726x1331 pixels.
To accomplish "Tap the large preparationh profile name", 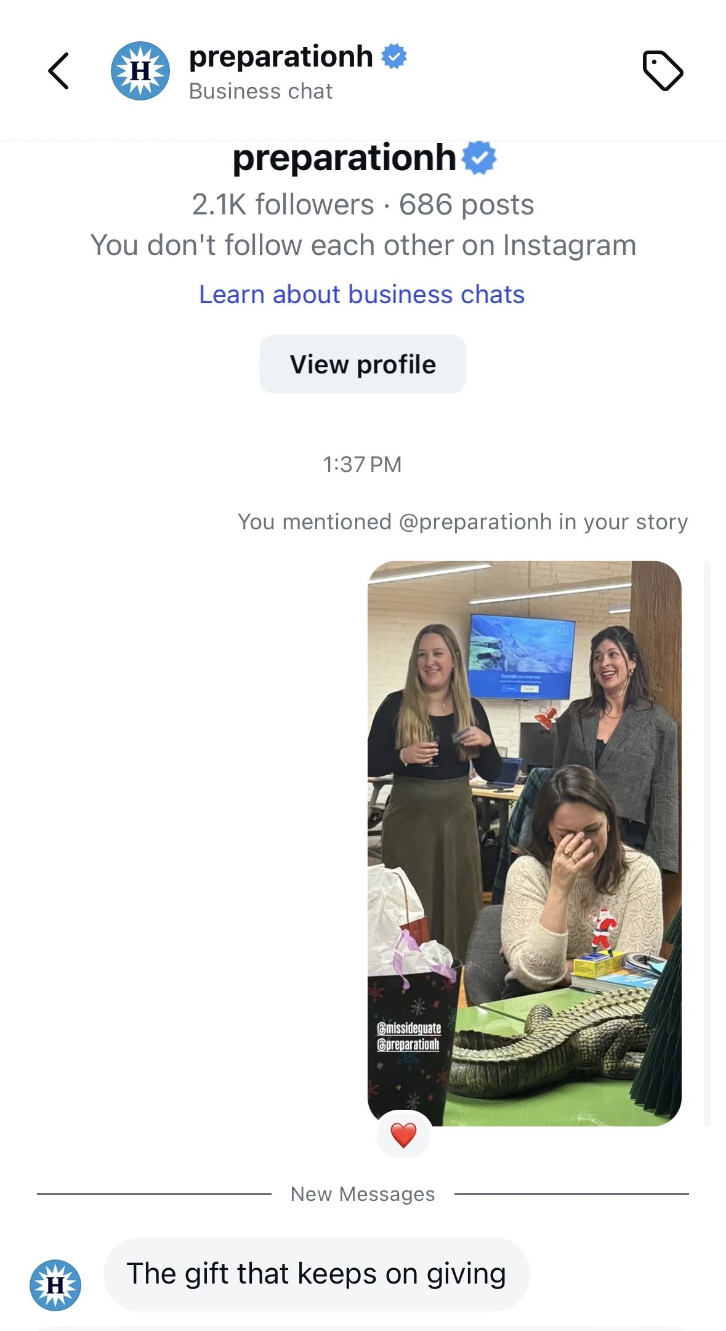I will coord(344,158).
